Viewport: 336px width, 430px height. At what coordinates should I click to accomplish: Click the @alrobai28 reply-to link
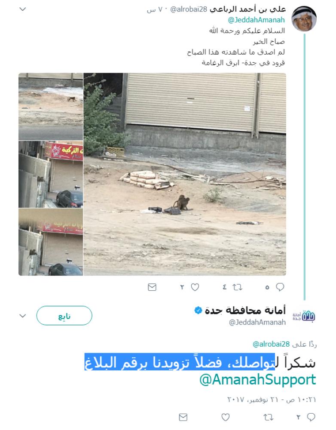tap(271, 344)
